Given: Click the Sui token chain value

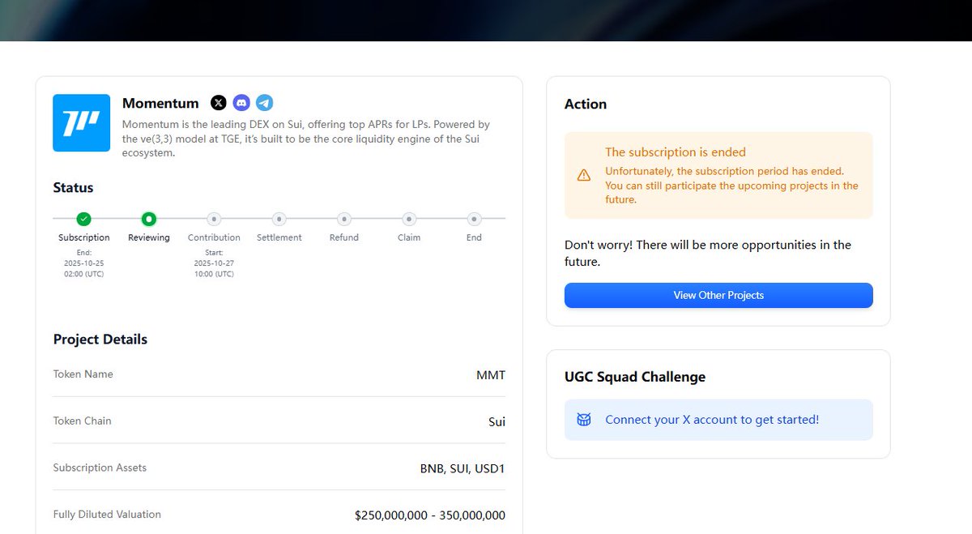Looking at the screenshot, I should pyautogui.click(x=497, y=421).
